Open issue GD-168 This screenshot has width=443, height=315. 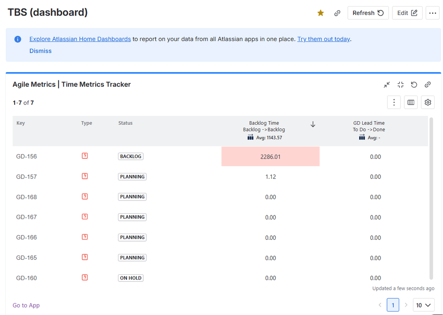(27, 197)
